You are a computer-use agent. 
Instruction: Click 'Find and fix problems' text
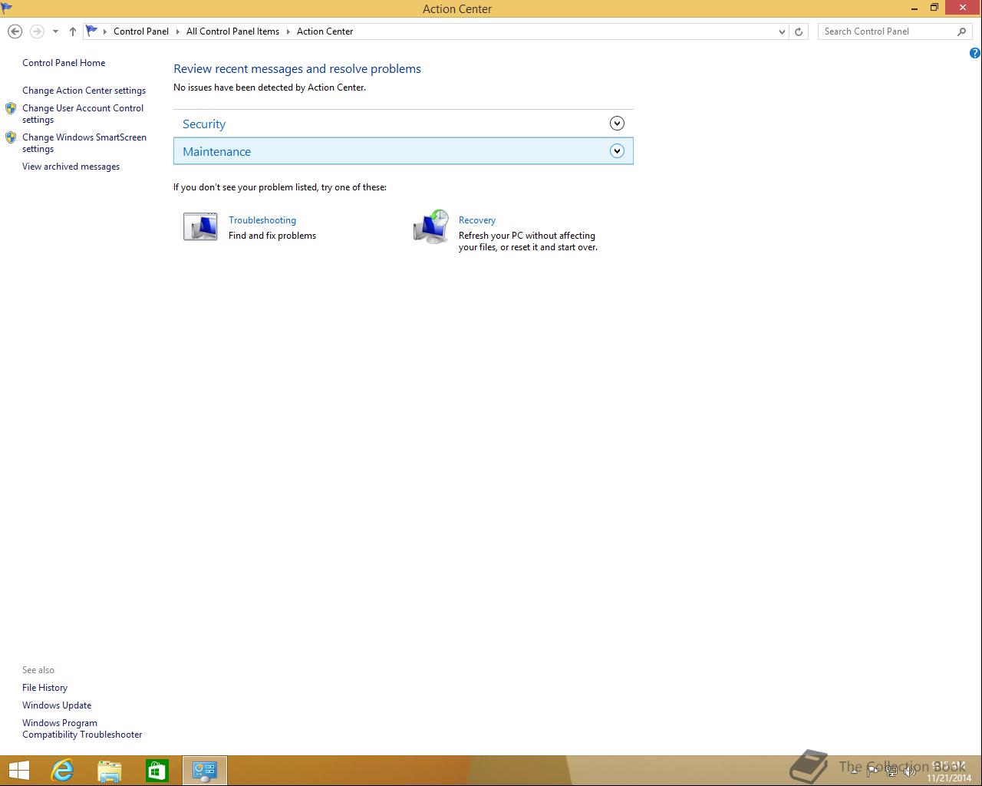272,236
